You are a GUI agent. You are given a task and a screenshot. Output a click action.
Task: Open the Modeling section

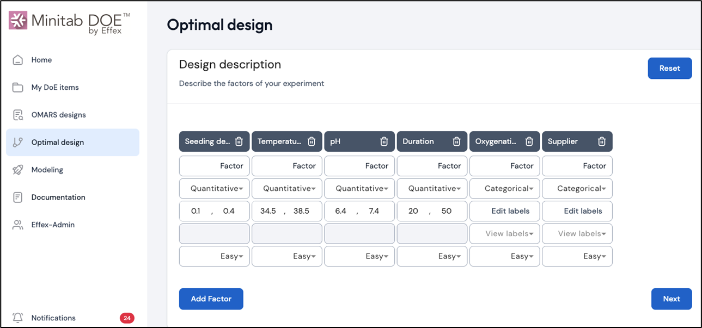point(72,170)
